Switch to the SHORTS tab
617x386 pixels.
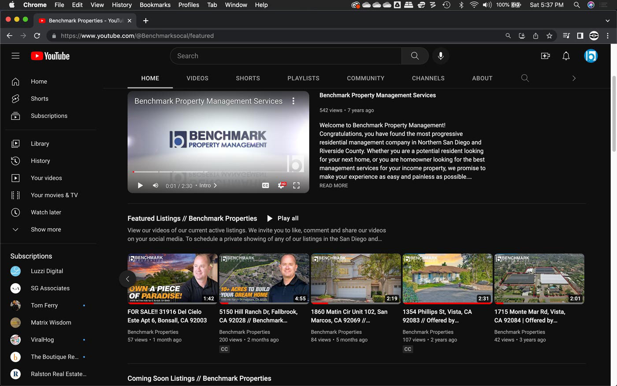pyautogui.click(x=248, y=78)
